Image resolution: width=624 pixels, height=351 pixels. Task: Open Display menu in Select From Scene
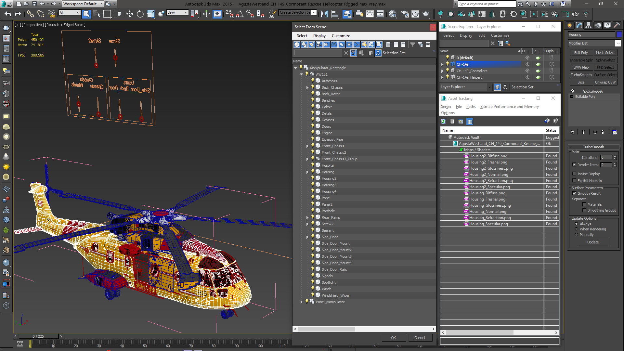click(319, 36)
